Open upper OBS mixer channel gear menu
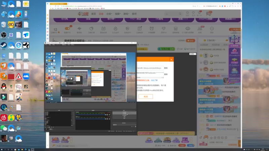The width and height of the screenshot is (269, 151). 110,115
